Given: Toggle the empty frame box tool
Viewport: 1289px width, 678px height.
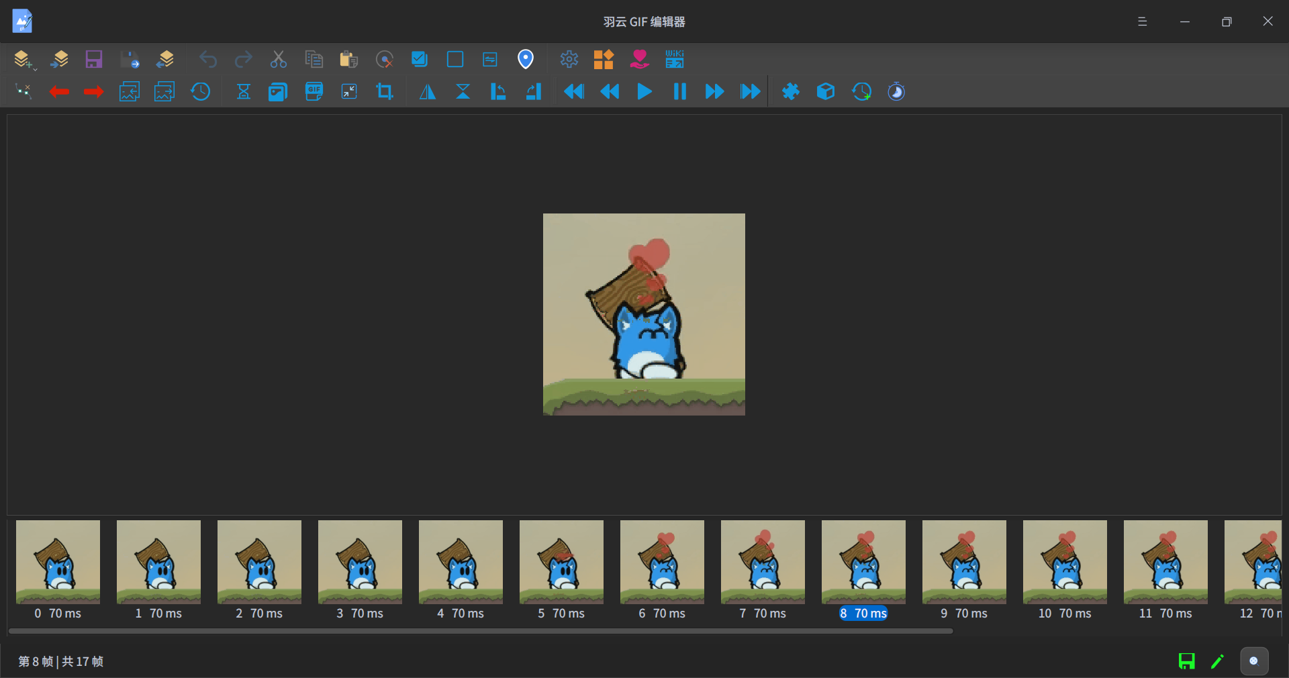Looking at the screenshot, I should (x=455, y=59).
